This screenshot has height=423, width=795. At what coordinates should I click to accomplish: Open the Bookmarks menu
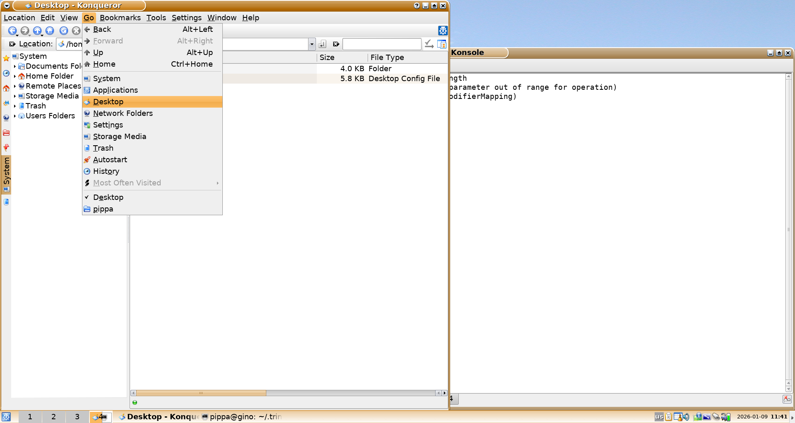point(120,18)
